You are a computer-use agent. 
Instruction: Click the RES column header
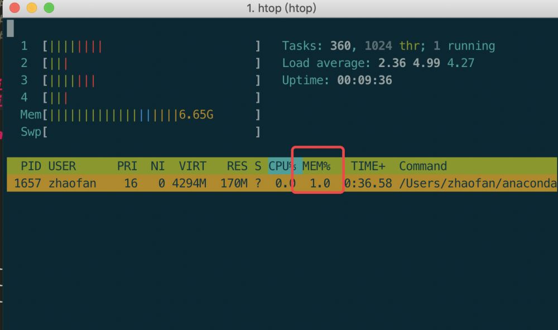237,166
